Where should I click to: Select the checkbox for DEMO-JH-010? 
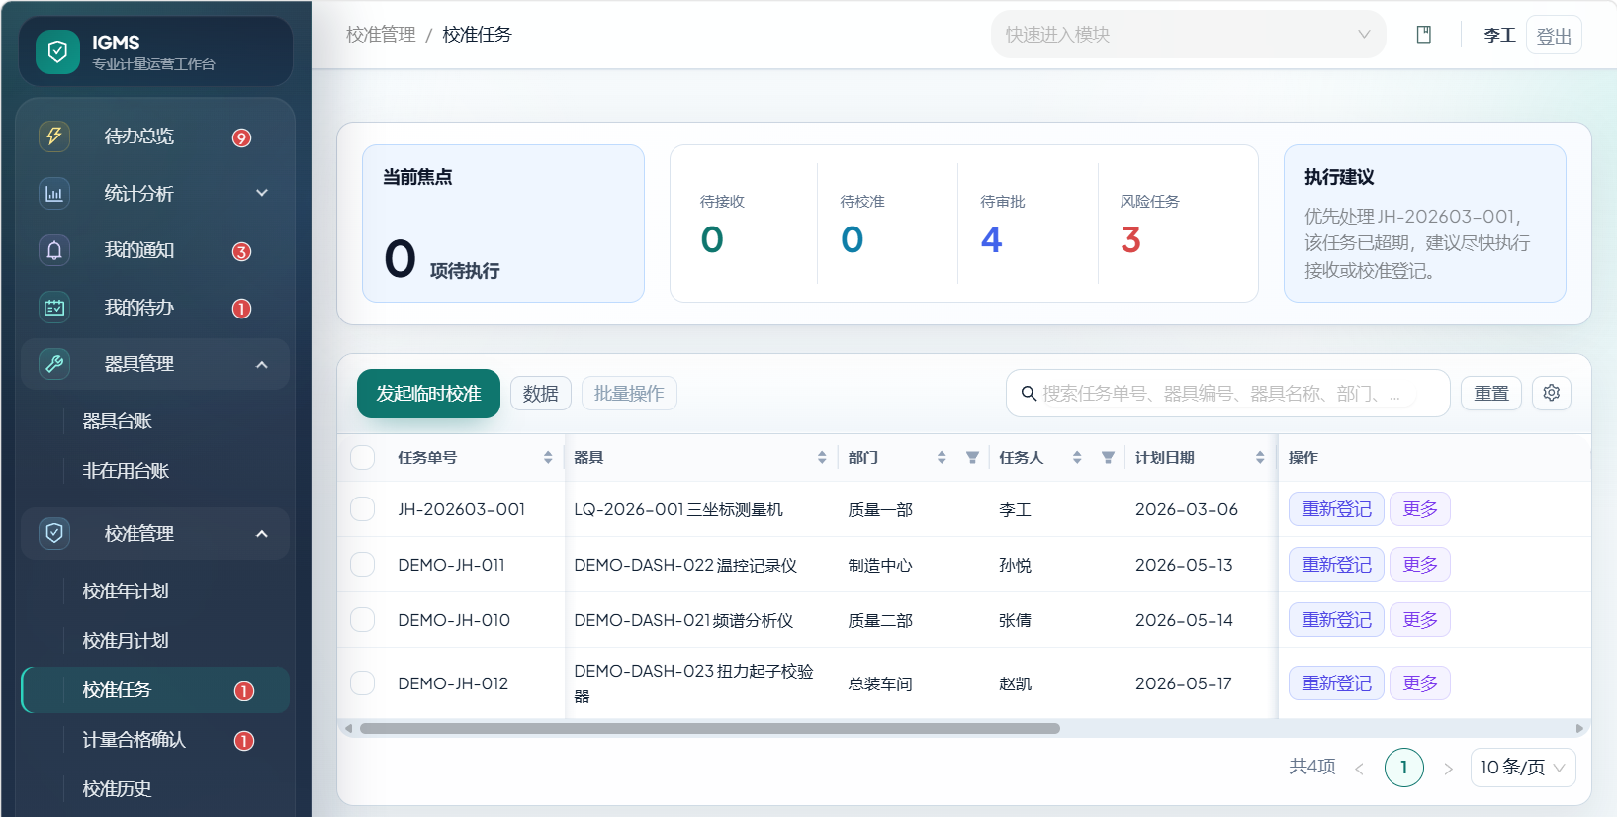pyautogui.click(x=363, y=619)
